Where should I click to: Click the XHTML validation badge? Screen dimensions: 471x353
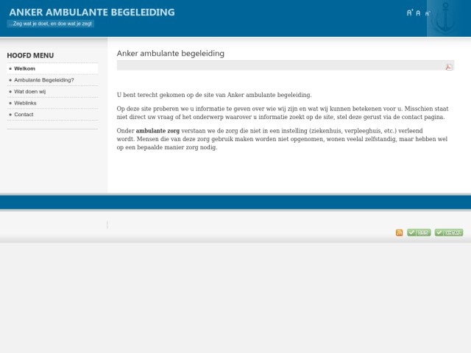449,232
